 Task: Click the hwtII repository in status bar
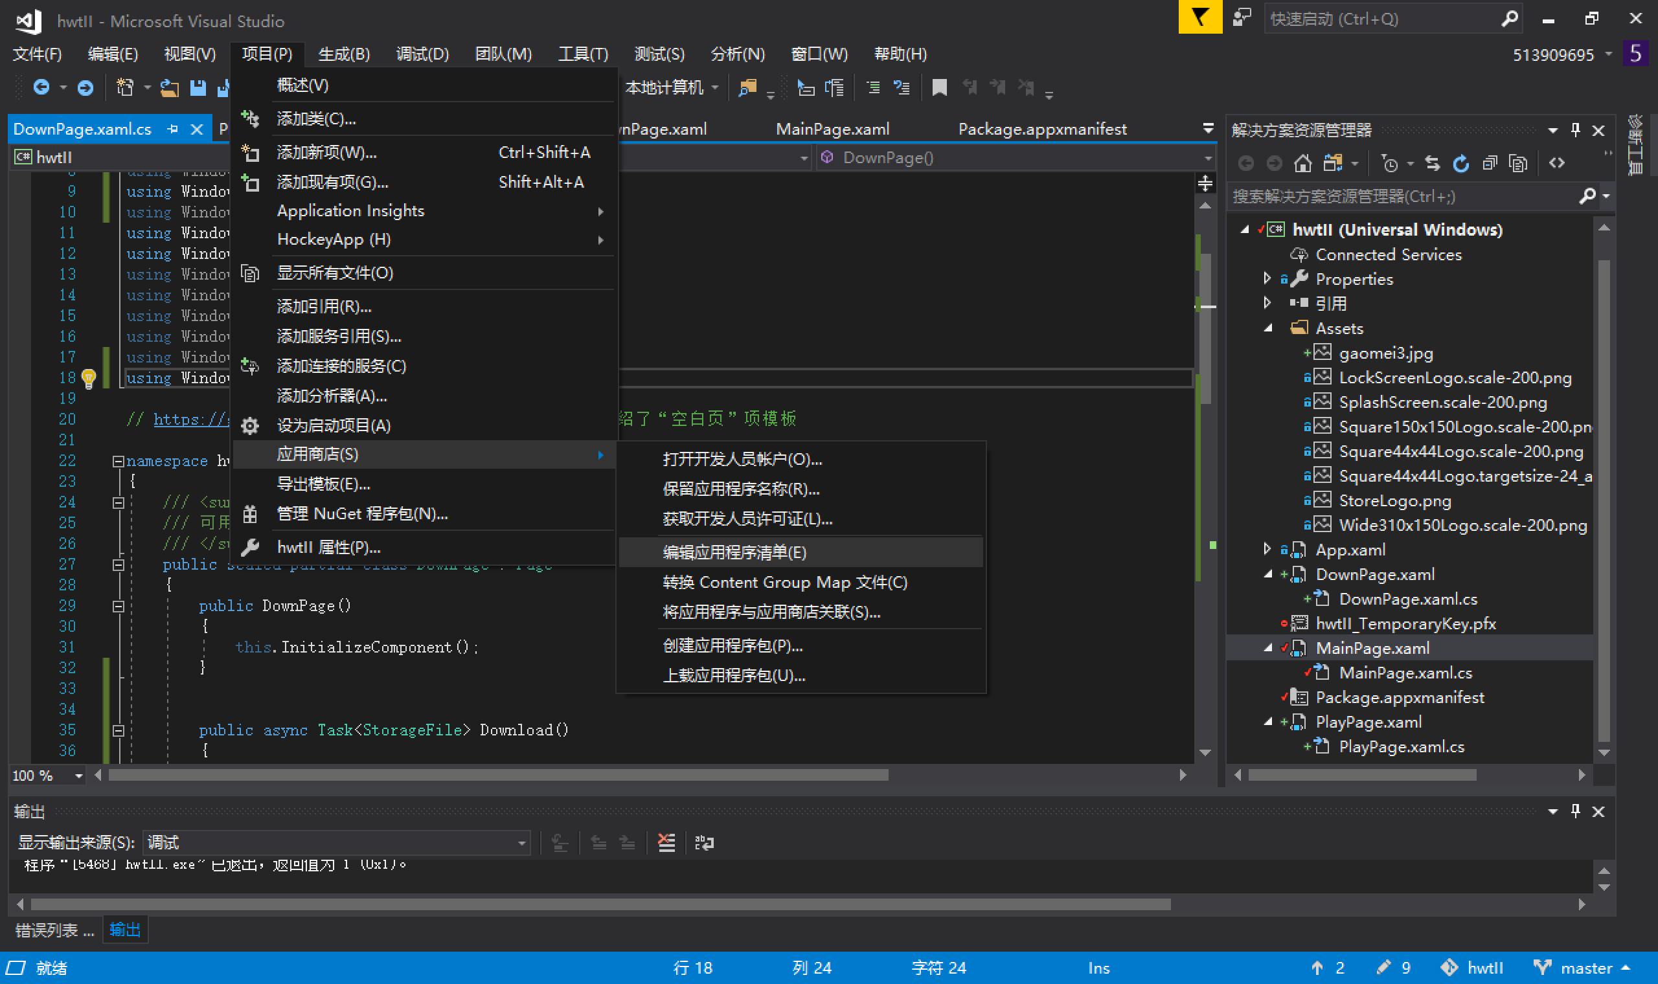1472,968
